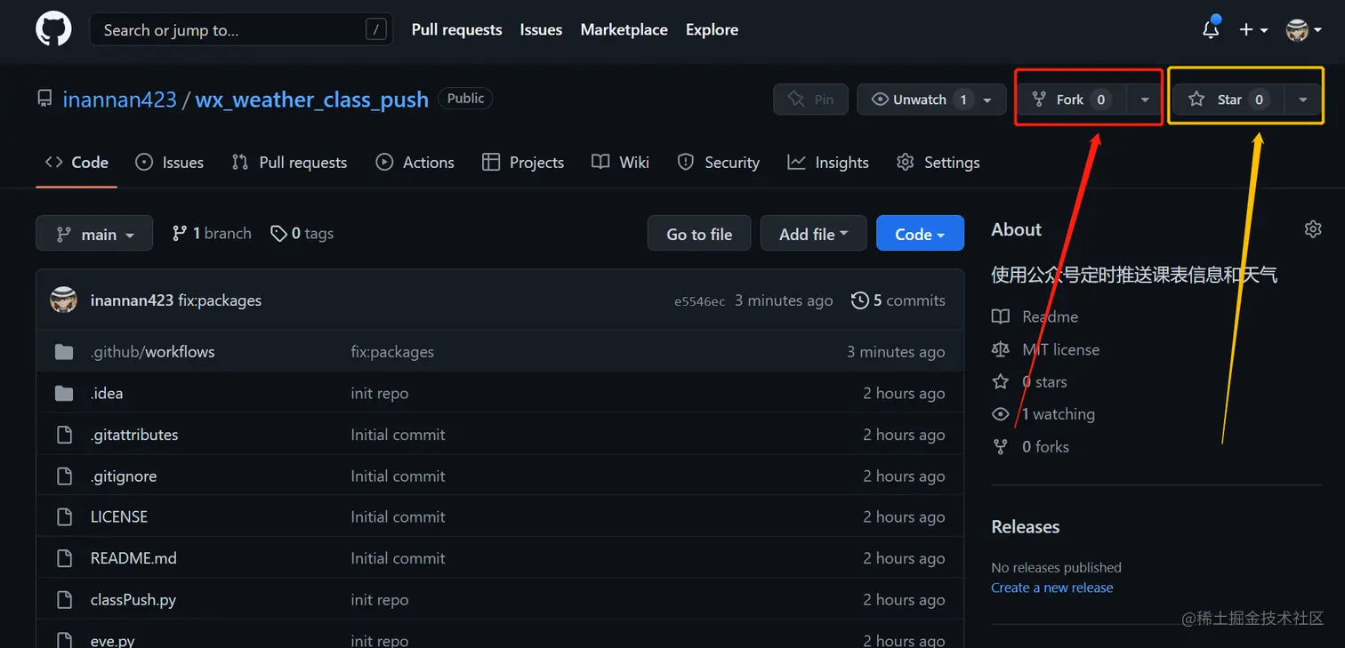
Task: Click the branch icon beside 1 branch
Action: [x=180, y=234]
